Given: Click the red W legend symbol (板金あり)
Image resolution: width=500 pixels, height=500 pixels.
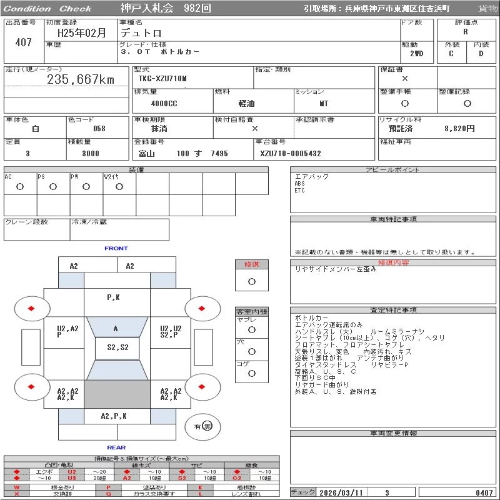Looking at the screenshot, I should click(x=17, y=487).
